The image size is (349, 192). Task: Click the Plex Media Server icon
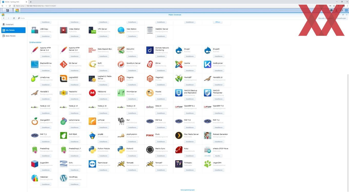(x=179, y=135)
